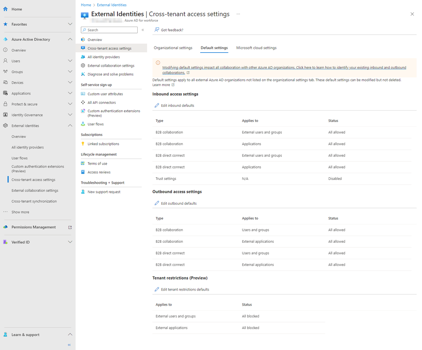Click the User flows icon in resource menu
Viewport: 422px width, 350px height.
[83, 124]
